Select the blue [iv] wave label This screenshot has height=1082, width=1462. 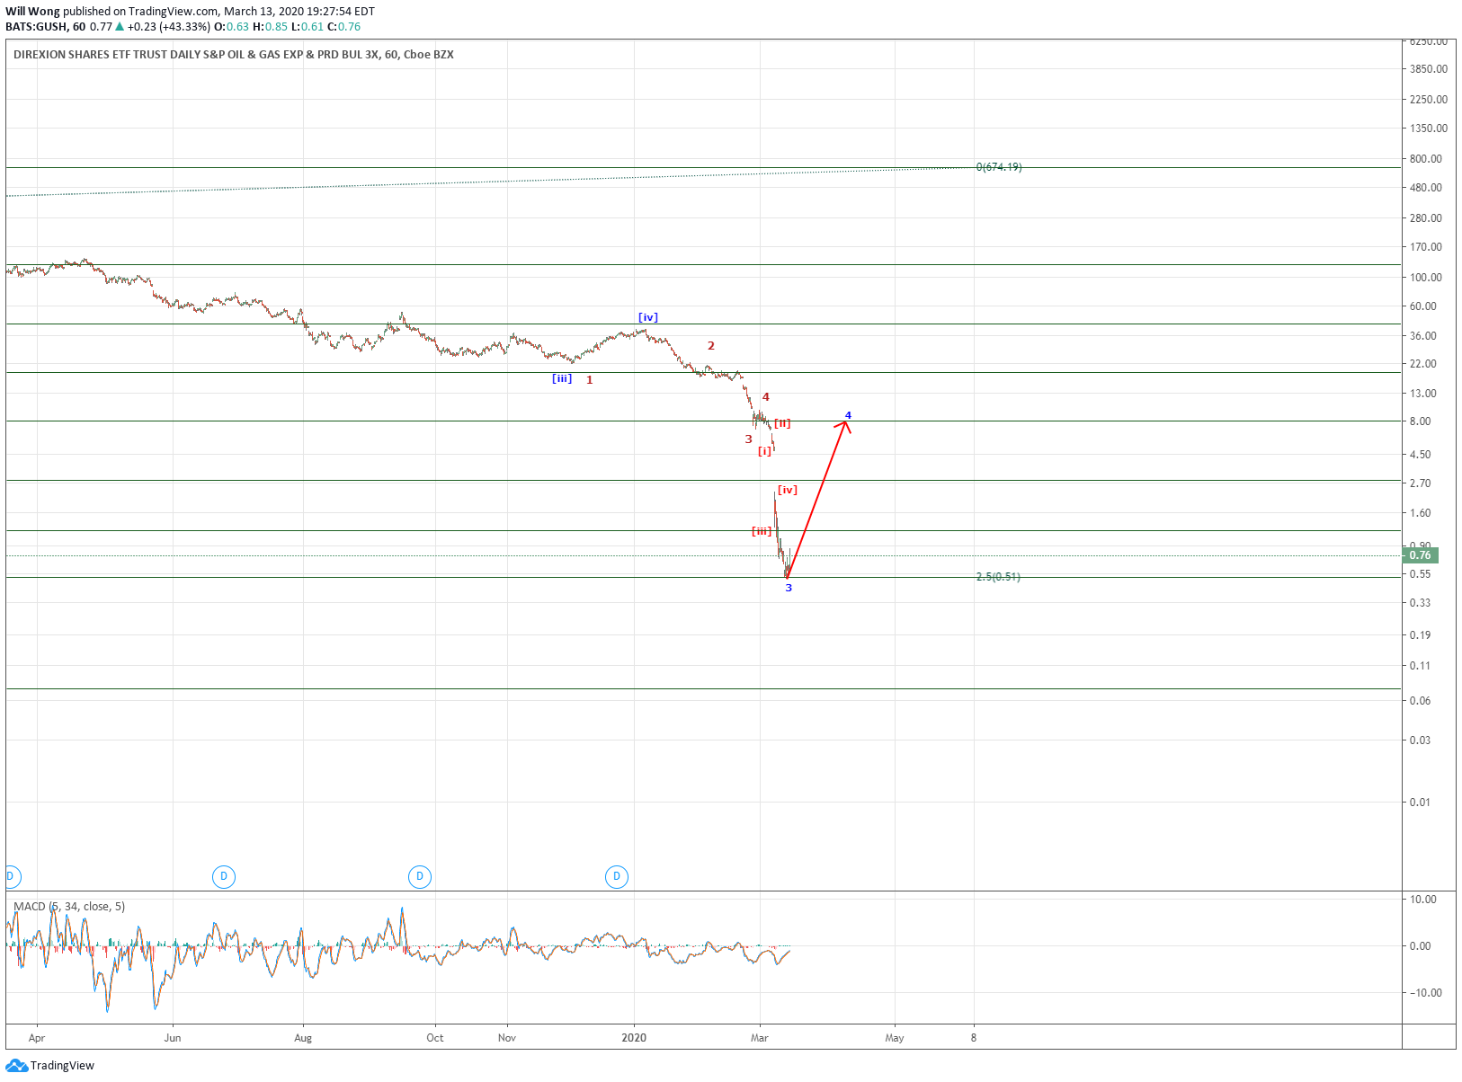(648, 317)
